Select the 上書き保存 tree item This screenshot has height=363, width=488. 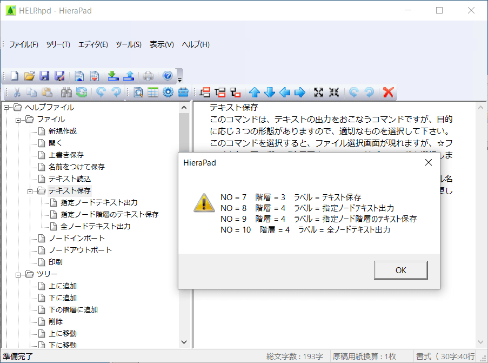click(66, 155)
